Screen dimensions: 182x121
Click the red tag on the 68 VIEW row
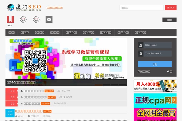click(x=12, y=97)
